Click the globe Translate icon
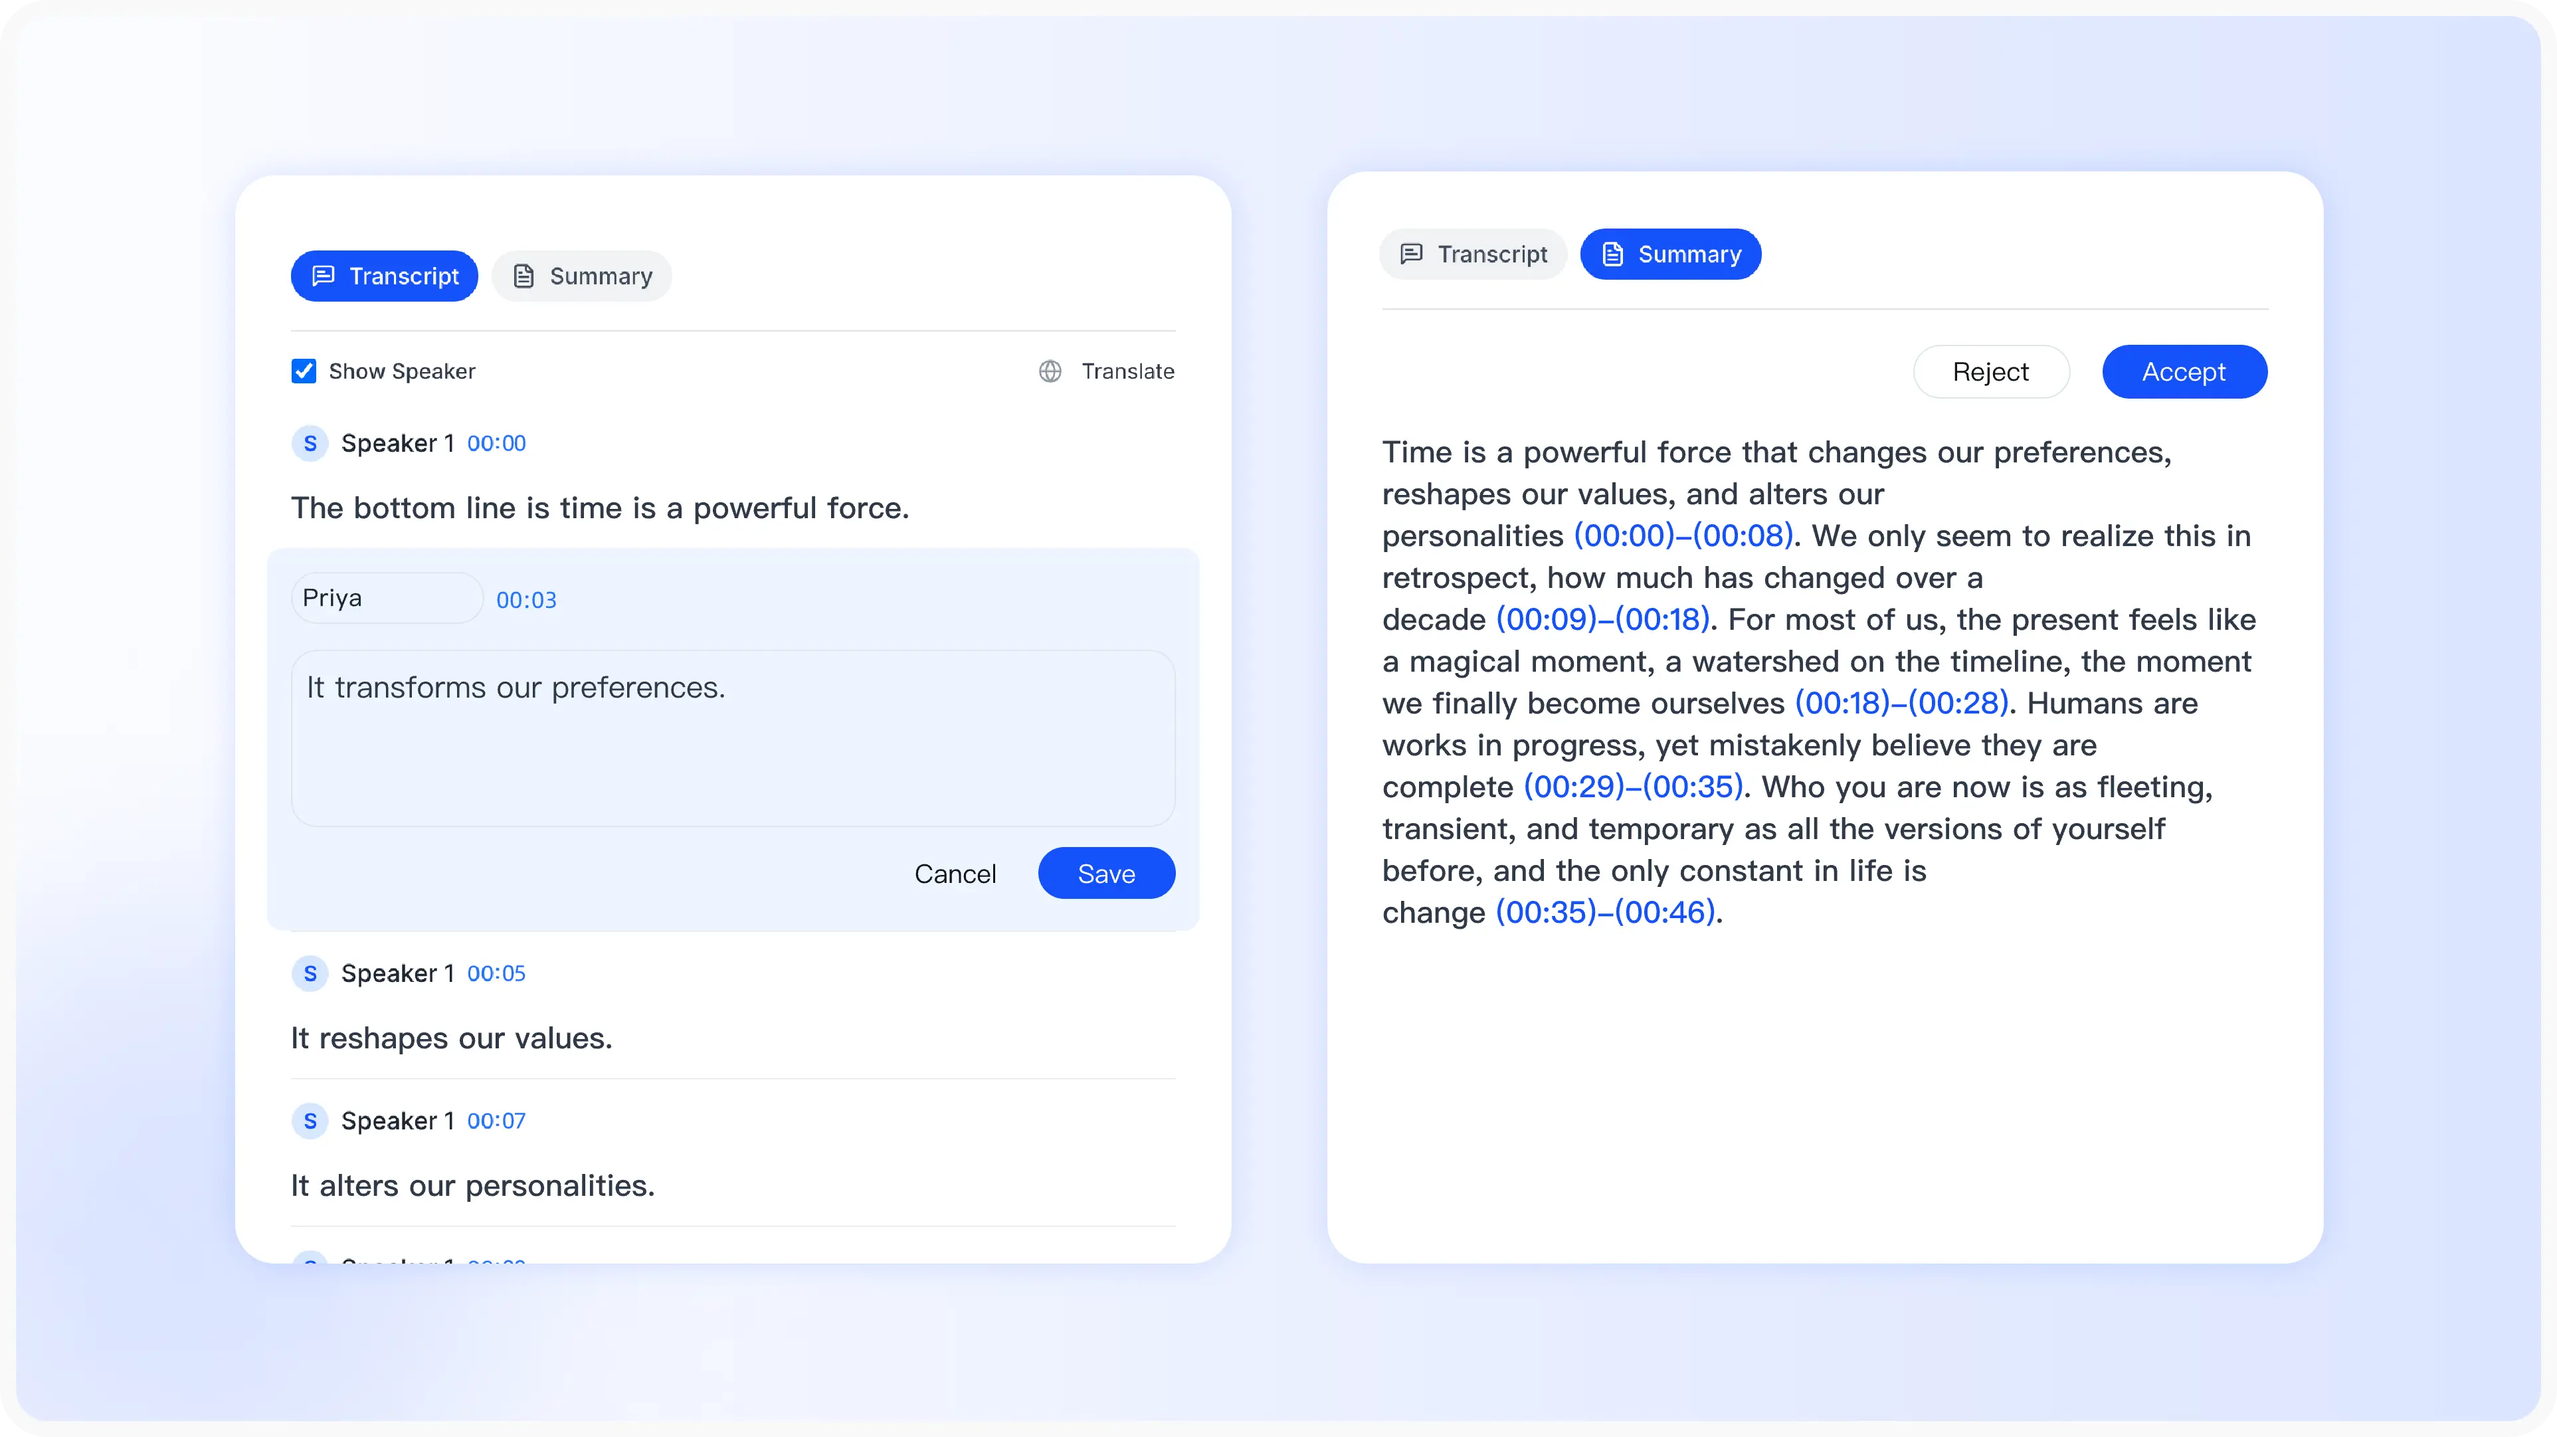 [1050, 371]
